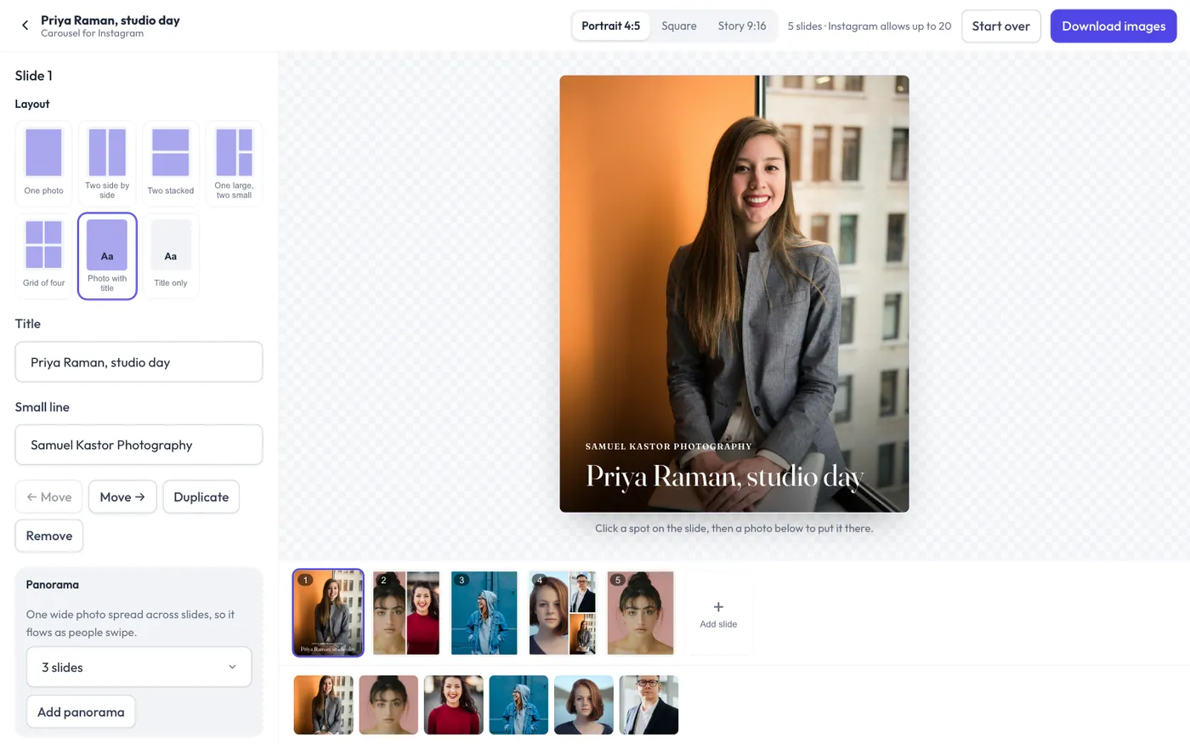Select the Photo with title layout
1190x744 pixels.
point(107,256)
